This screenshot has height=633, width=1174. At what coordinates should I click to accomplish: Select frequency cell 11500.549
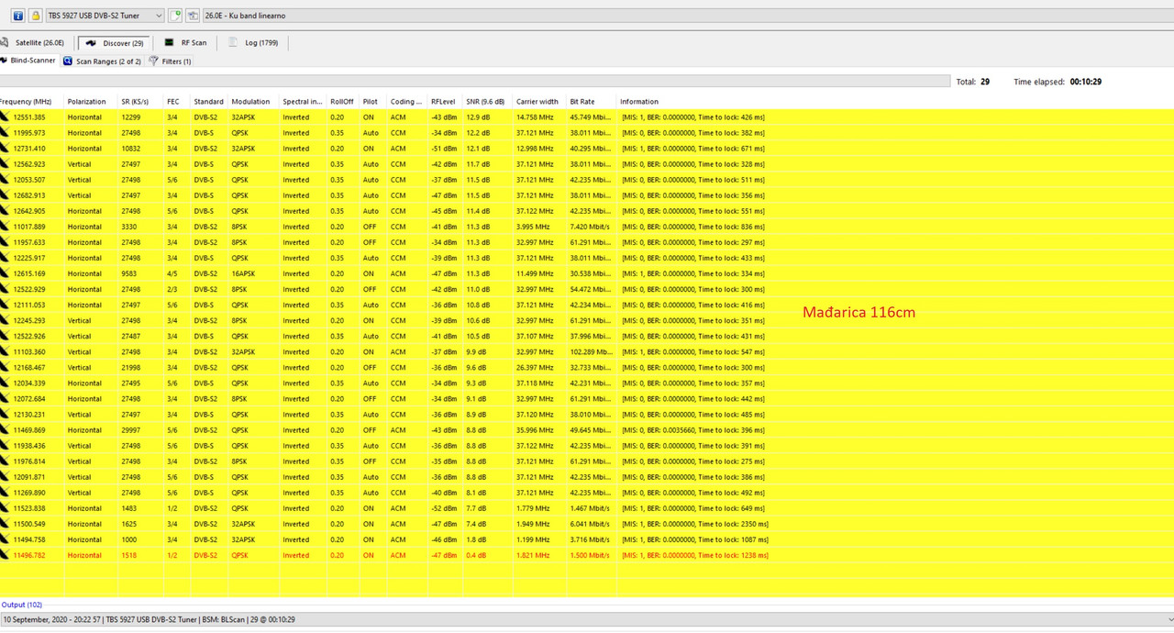(29, 524)
